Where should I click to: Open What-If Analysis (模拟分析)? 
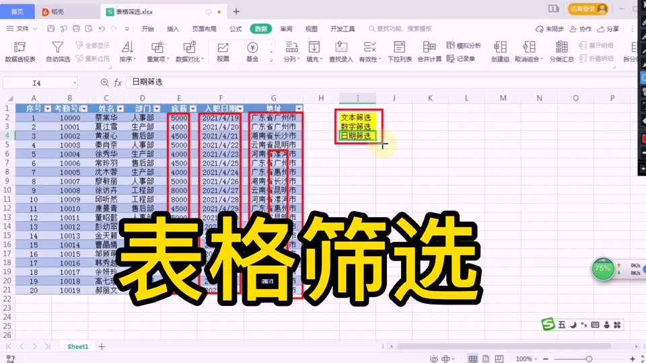tap(464, 45)
